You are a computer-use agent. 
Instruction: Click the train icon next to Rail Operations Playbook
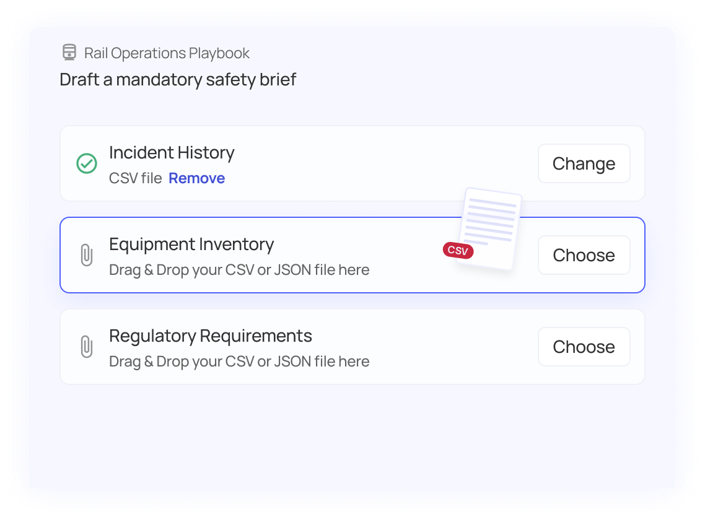coord(68,53)
